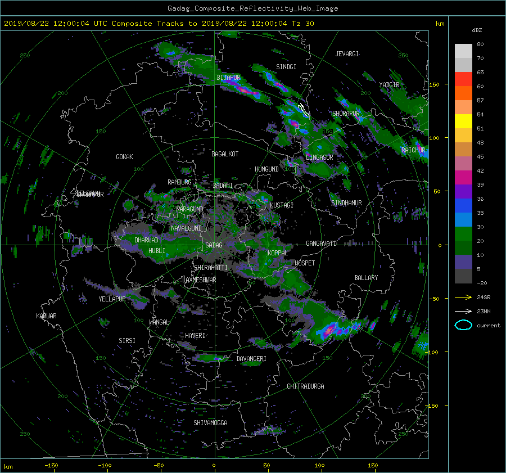This screenshot has width=506, height=473.
Task: Click the yellow 24SR track arrow legend
Action: pos(463,298)
